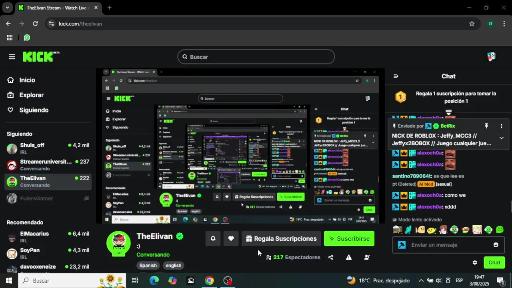Image resolution: width=512 pixels, height=288 pixels.
Task: Click the 217 Espectadores viewer count
Action: [293, 257]
